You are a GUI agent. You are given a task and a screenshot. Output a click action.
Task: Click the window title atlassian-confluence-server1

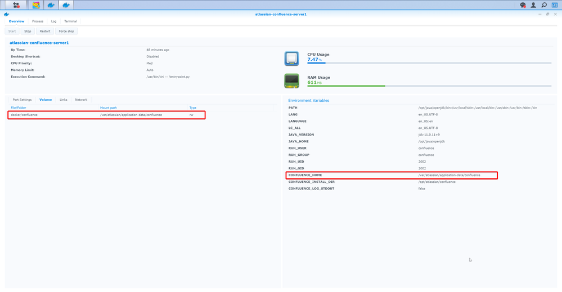(x=281, y=14)
